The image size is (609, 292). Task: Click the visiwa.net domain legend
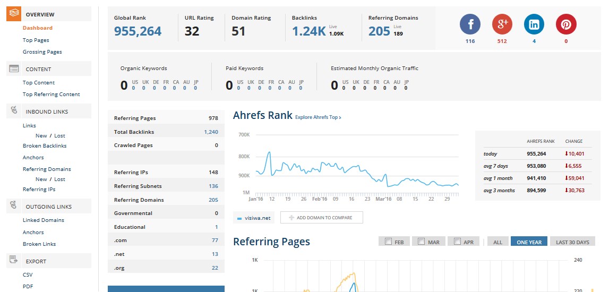tap(254, 218)
